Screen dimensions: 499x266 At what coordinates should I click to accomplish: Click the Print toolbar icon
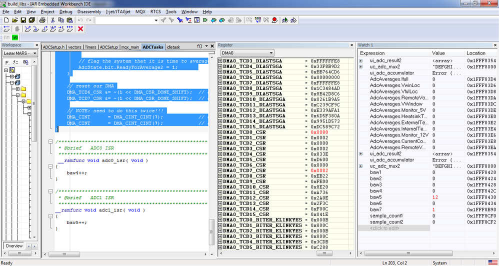click(x=42, y=20)
